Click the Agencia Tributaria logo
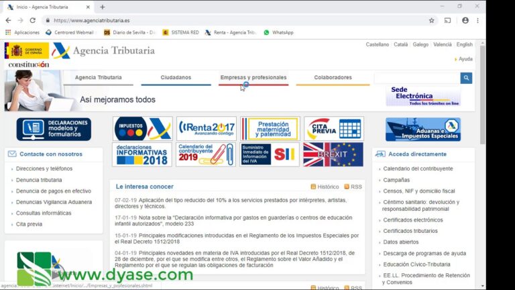 103,50
